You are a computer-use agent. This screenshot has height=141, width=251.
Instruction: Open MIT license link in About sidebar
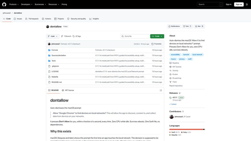pyautogui.click(x=175, y=67)
